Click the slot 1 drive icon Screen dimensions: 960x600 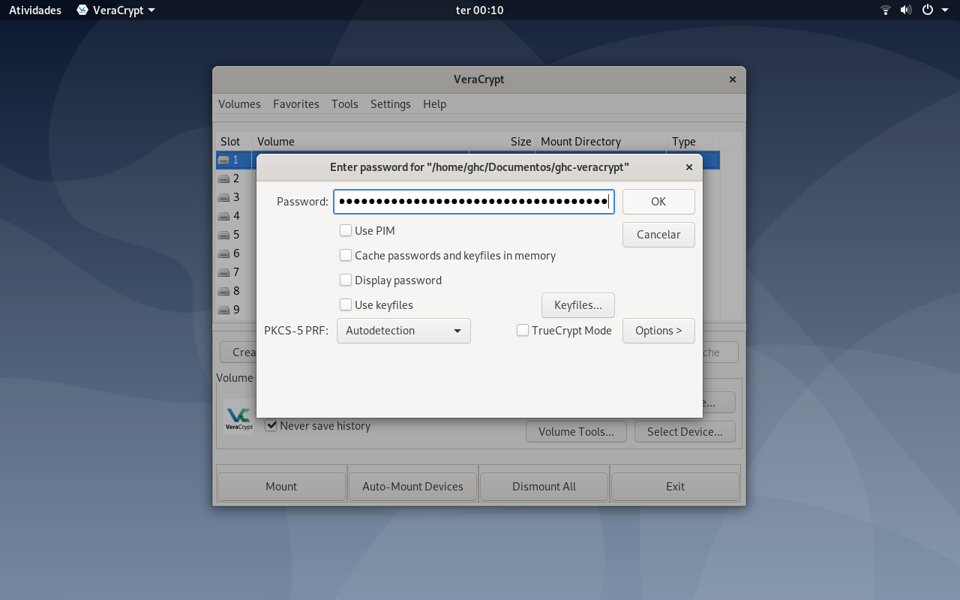223,160
